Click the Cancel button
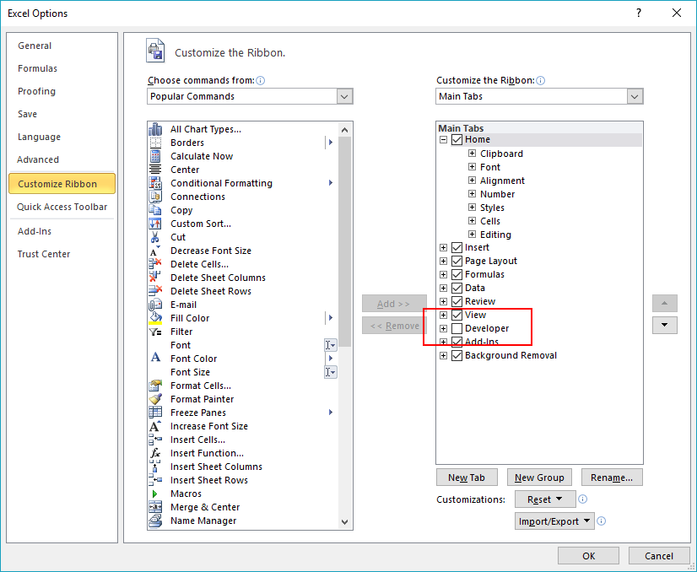This screenshot has width=697, height=572. click(x=659, y=556)
